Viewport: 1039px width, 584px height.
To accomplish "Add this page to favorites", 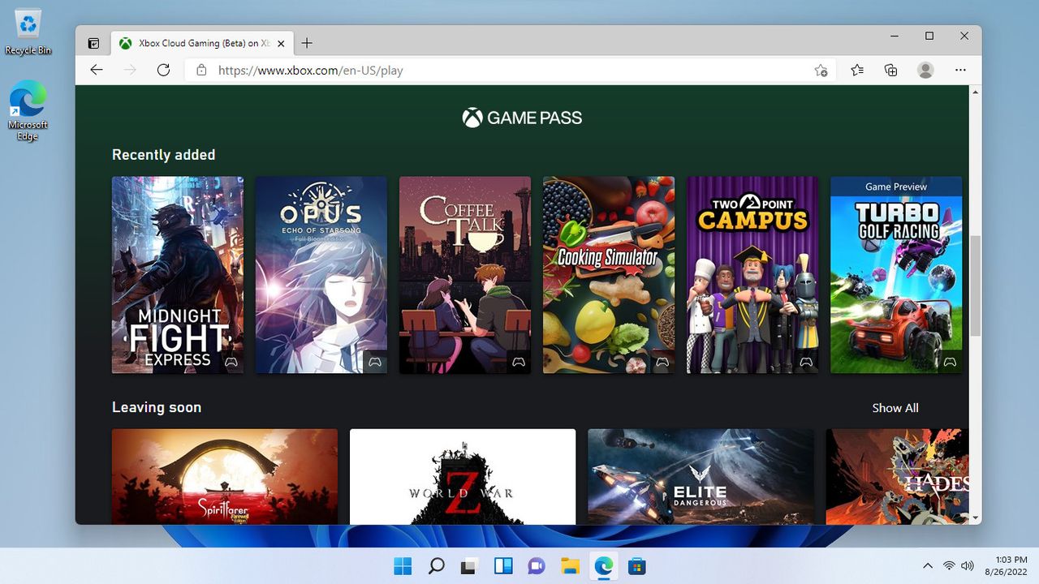I will (821, 71).
